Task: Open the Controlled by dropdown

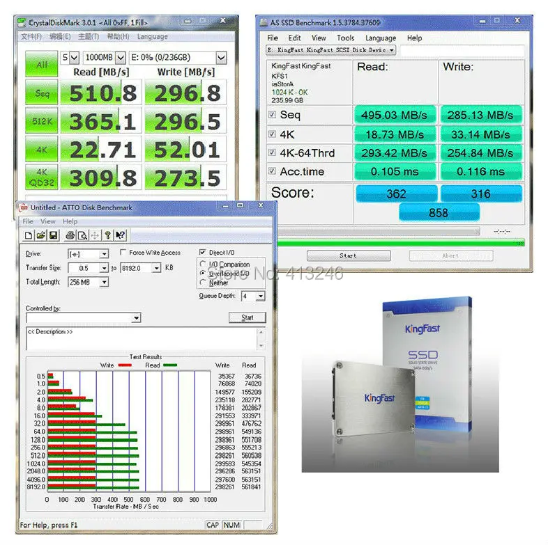Action: tap(136, 318)
